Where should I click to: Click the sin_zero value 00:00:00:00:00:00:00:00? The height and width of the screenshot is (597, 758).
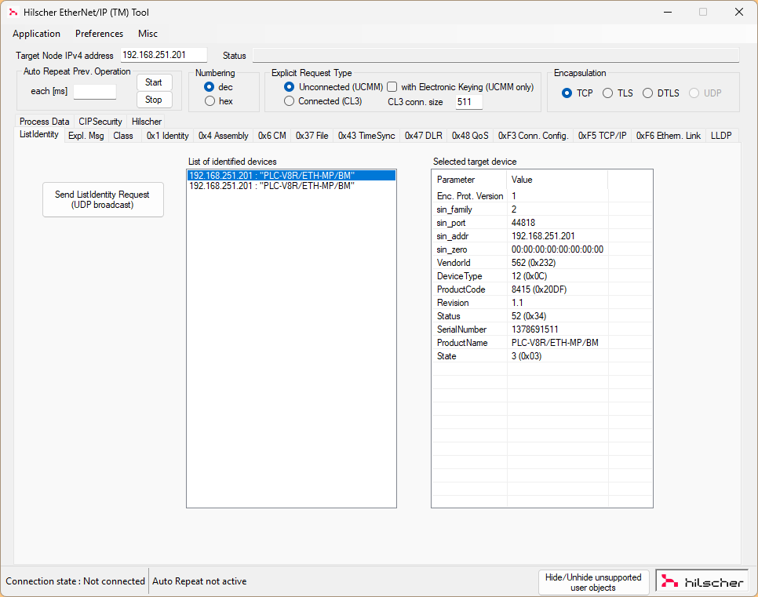click(x=557, y=249)
